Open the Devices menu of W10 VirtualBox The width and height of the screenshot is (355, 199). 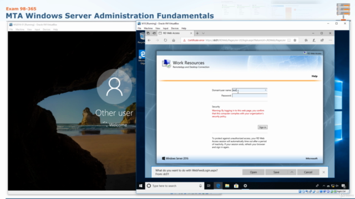pos(175,28)
